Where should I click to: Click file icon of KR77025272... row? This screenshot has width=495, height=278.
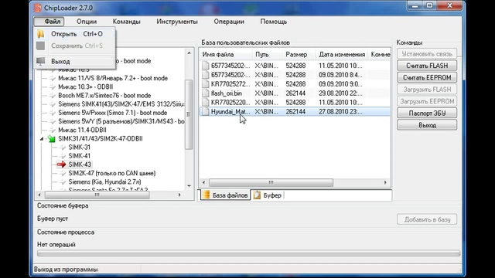206,84
